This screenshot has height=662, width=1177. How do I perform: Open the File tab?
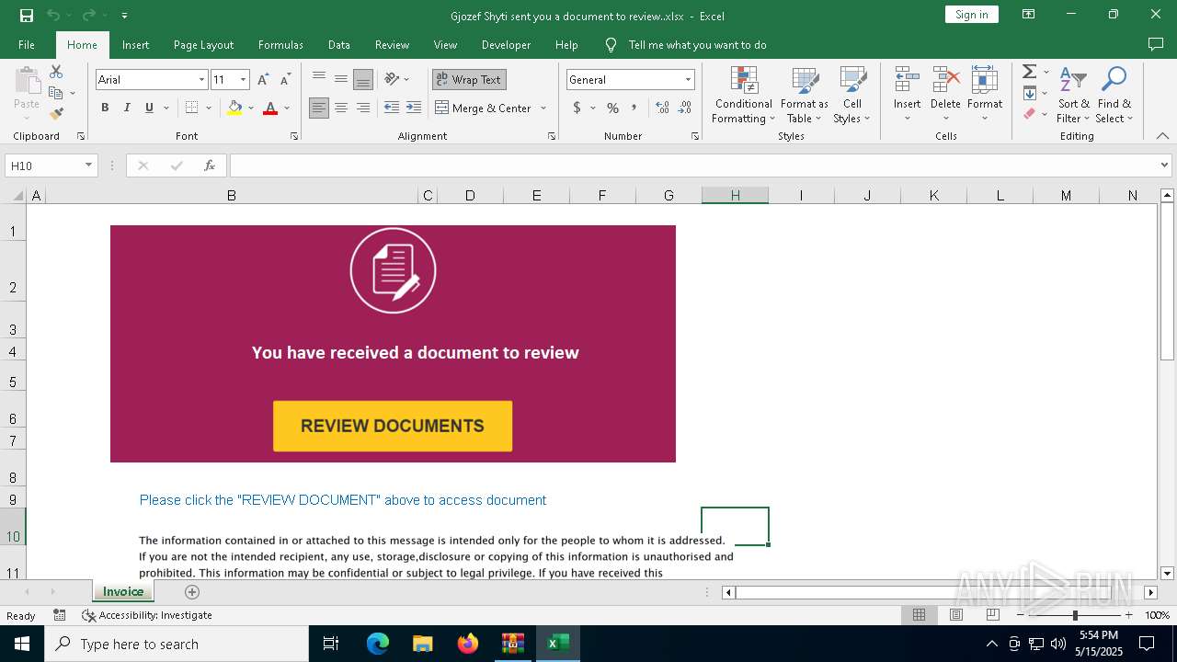click(27, 45)
